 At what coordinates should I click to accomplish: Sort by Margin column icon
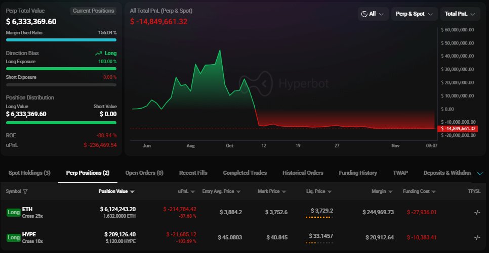[x=390, y=191]
